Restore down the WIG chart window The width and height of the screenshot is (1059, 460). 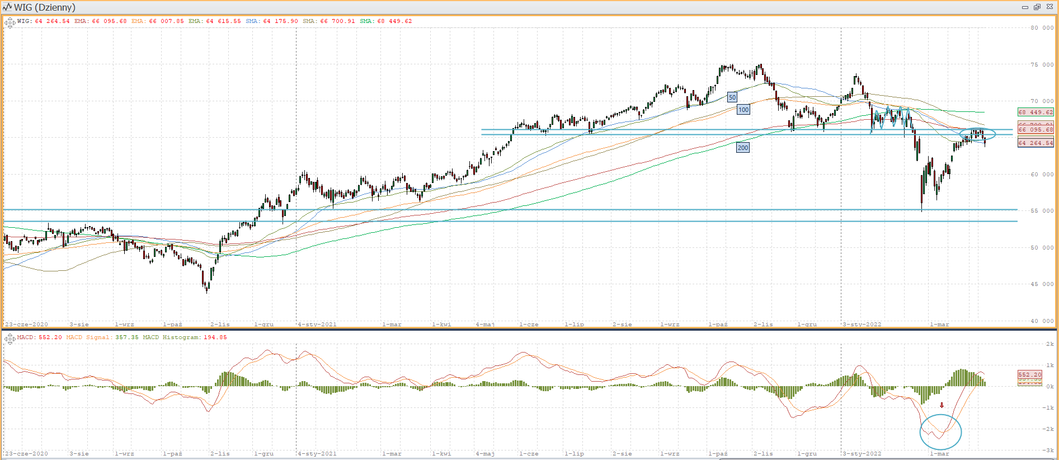tap(1037, 7)
